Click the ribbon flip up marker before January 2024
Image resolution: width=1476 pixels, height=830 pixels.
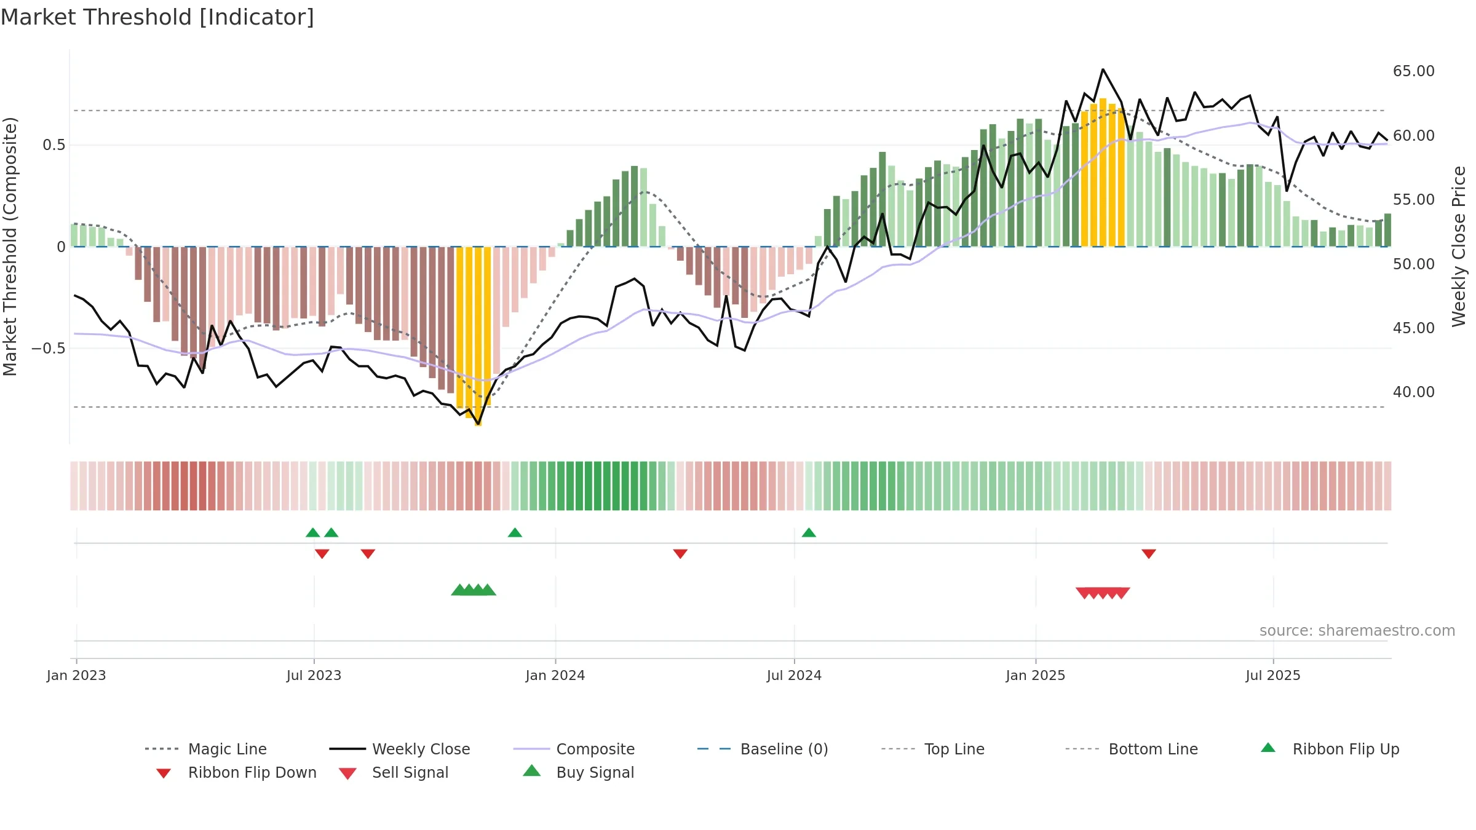(515, 532)
